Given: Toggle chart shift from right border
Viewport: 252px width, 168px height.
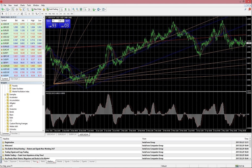Looking at the screenshot, I should 89,9.
